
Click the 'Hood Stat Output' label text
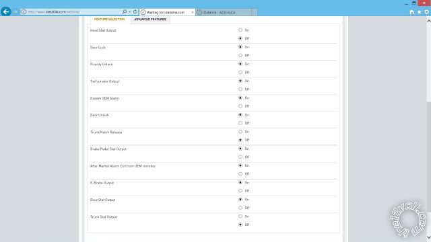click(x=103, y=30)
